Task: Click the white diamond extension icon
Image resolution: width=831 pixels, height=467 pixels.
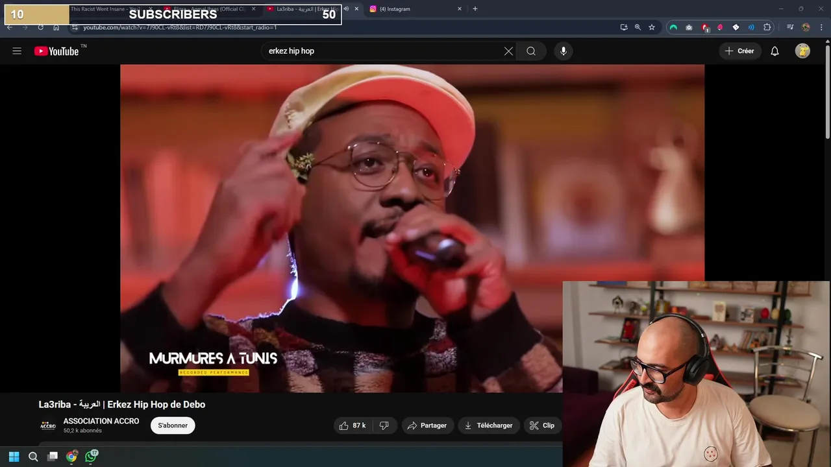Action: 736,27
